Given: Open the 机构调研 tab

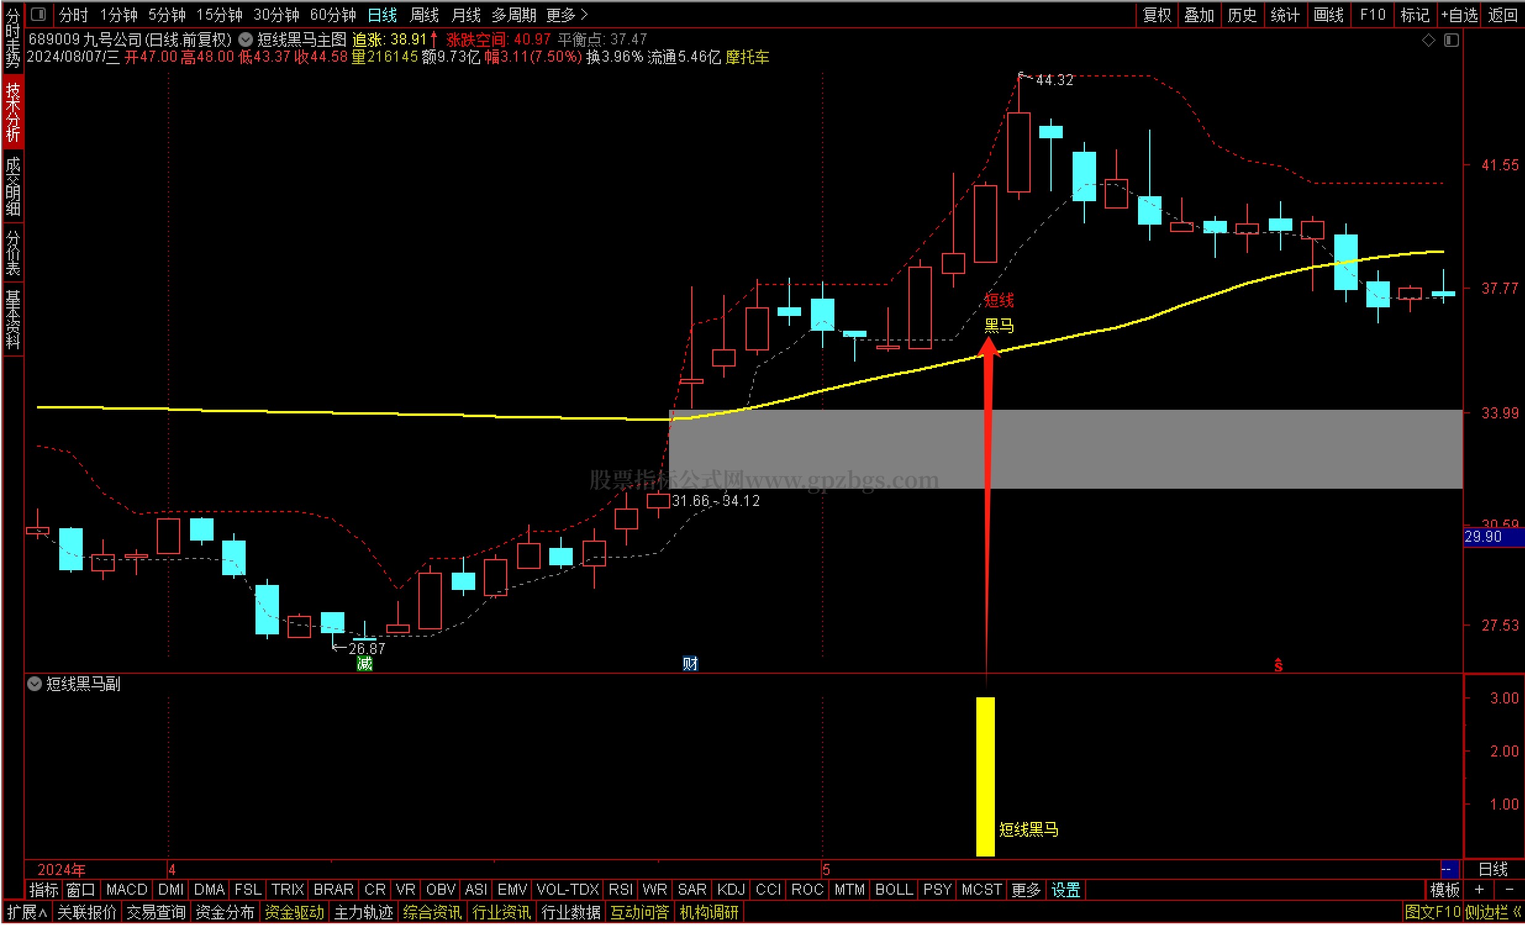Looking at the screenshot, I should (x=709, y=912).
